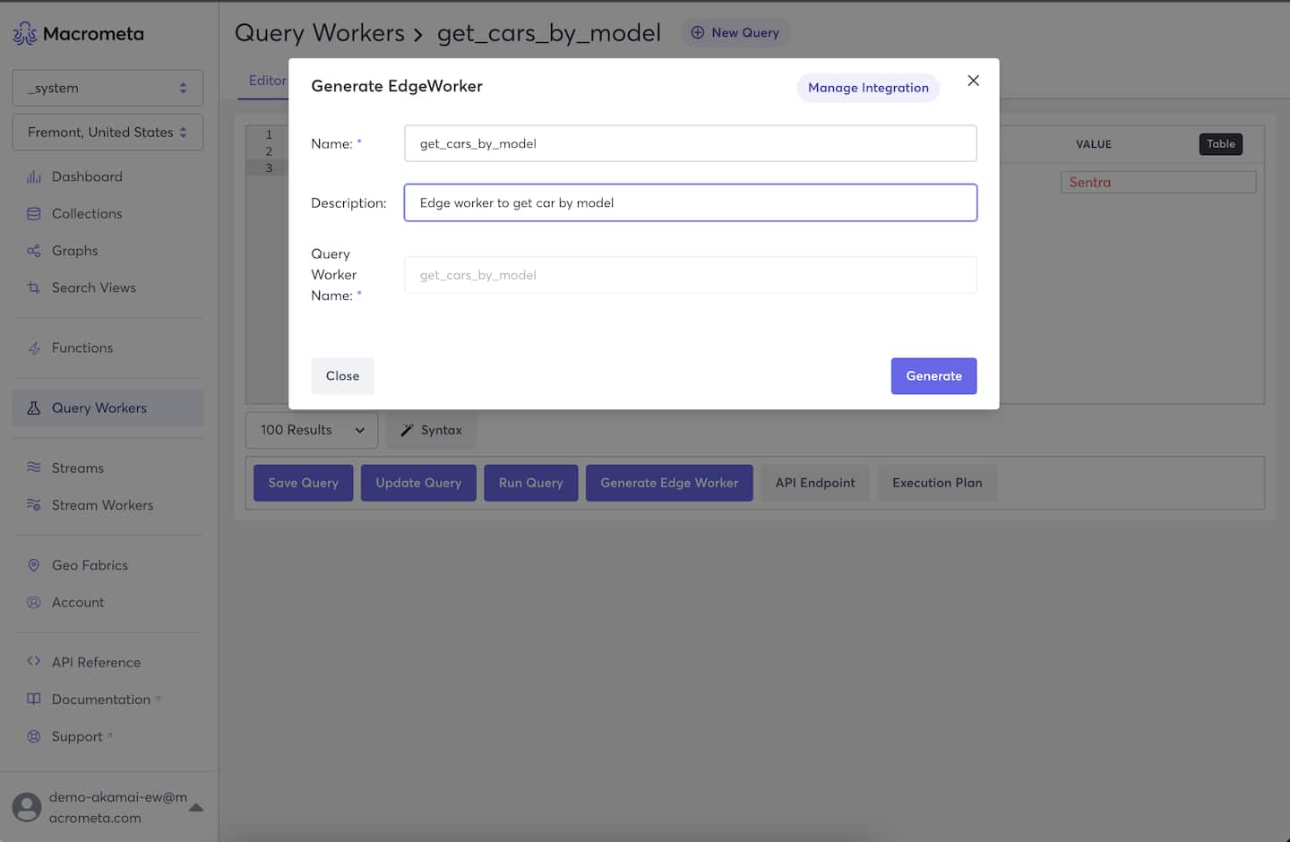1290x842 pixels.
Task: Expand the 100 Results dropdown
Action: point(312,430)
